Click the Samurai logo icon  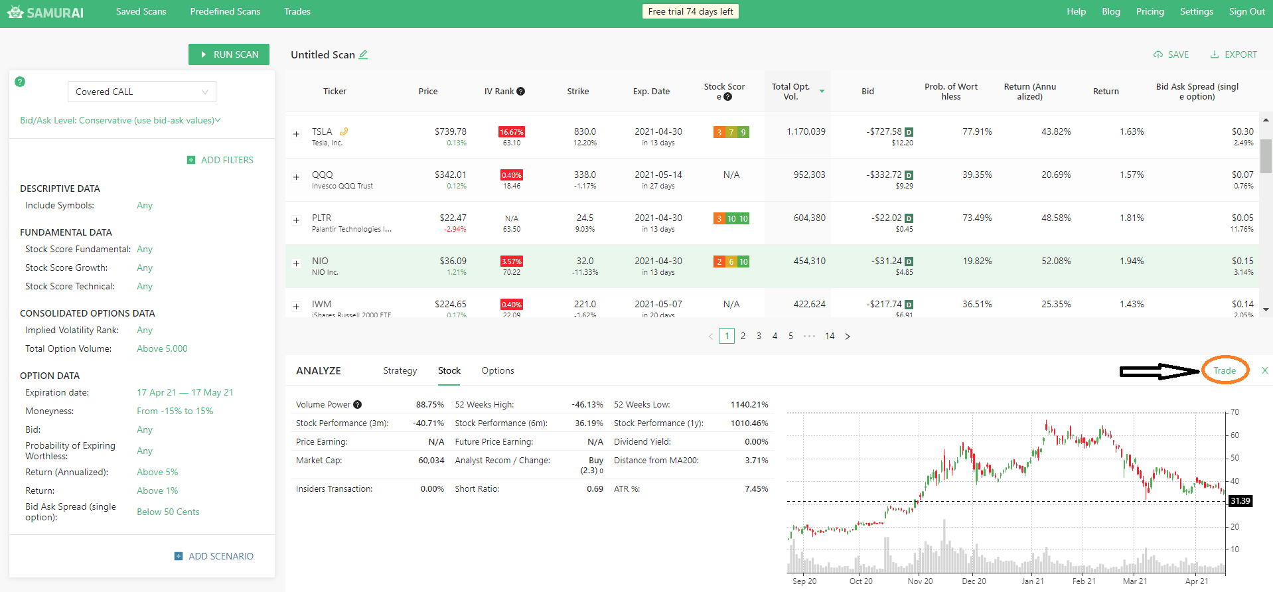coord(15,12)
